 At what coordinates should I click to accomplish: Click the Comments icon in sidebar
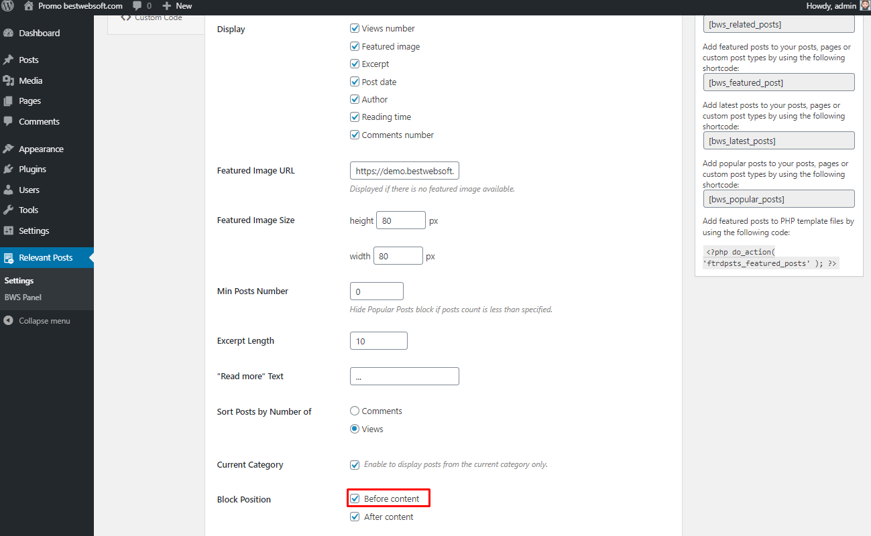click(8, 121)
